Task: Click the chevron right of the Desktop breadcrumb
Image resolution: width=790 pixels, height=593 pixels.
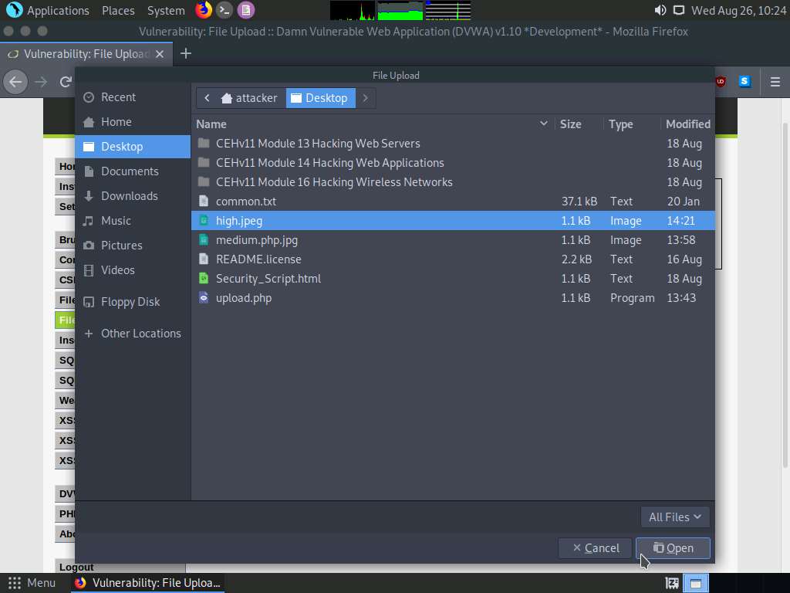Action: pyautogui.click(x=365, y=98)
